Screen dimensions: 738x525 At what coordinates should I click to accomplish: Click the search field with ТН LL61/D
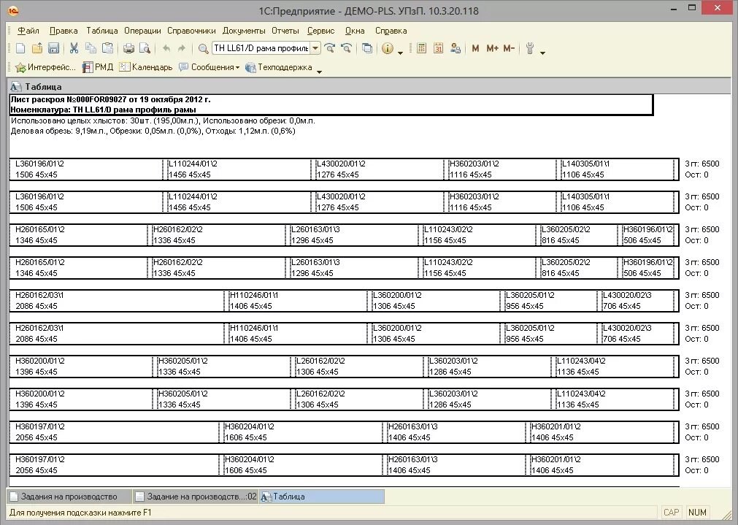(x=261, y=48)
